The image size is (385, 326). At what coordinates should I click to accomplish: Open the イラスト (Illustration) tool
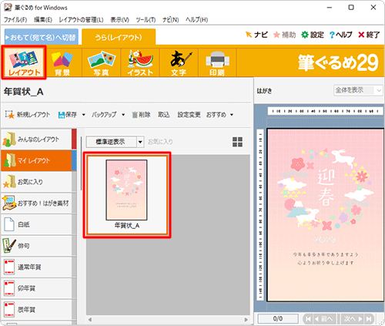140,63
